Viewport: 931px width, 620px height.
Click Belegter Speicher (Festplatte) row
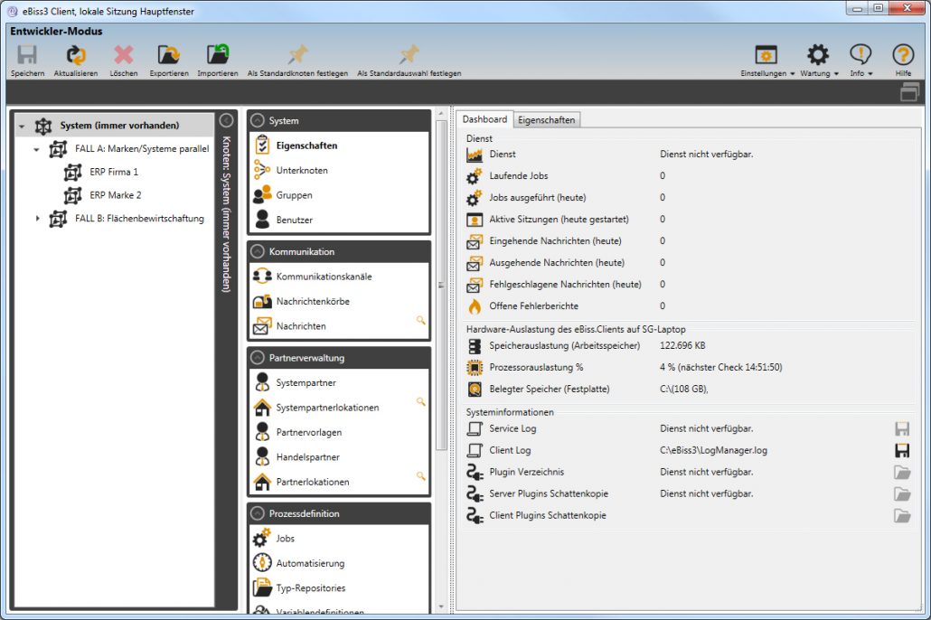pyautogui.click(x=689, y=390)
